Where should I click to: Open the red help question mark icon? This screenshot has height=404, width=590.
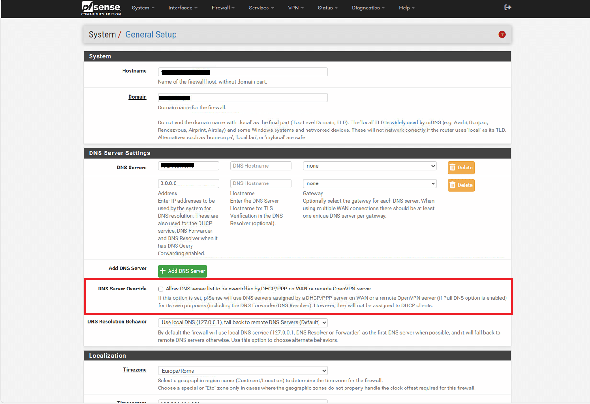(502, 34)
